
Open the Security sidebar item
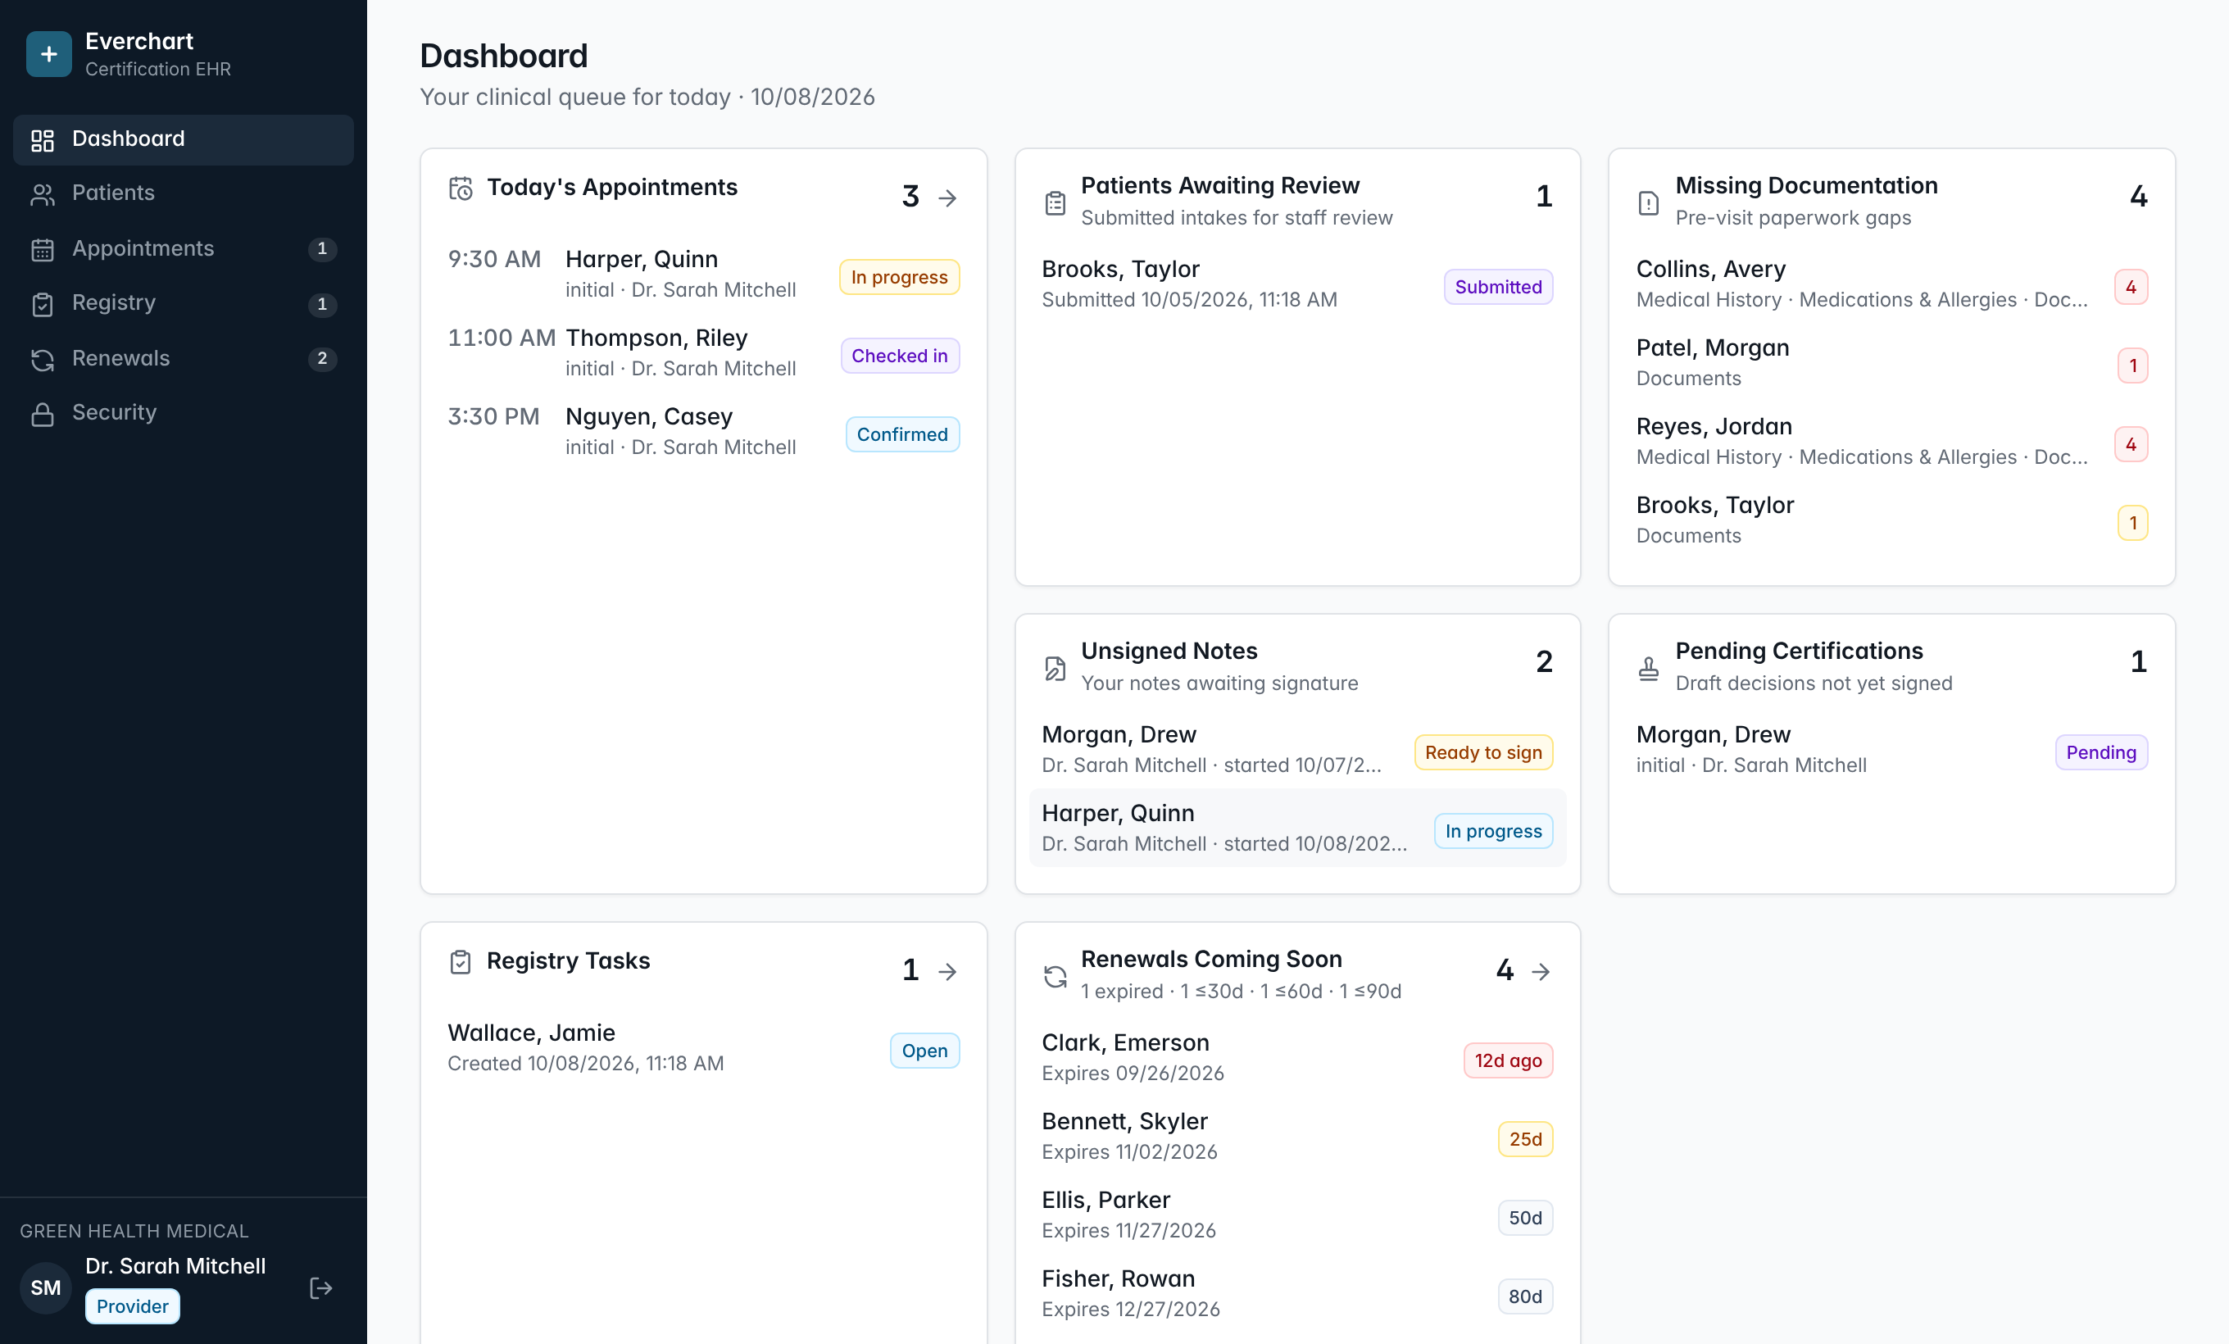tap(184, 412)
